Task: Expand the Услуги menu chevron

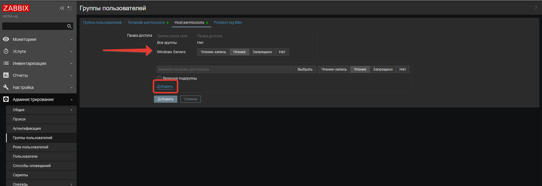Action: (71, 52)
